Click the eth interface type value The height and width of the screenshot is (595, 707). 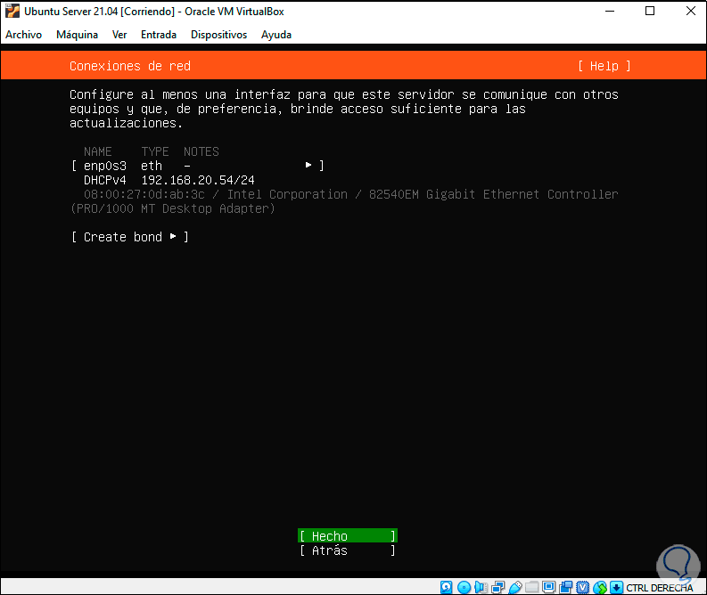(x=152, y=166)
